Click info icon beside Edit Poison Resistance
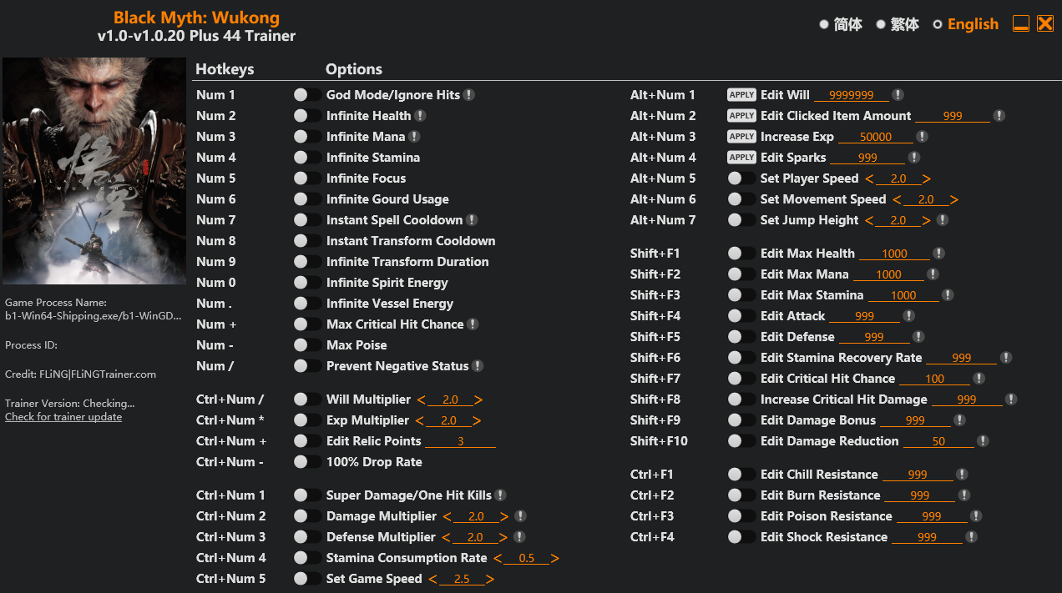1062x593 pixels. (x=976, y=516)
